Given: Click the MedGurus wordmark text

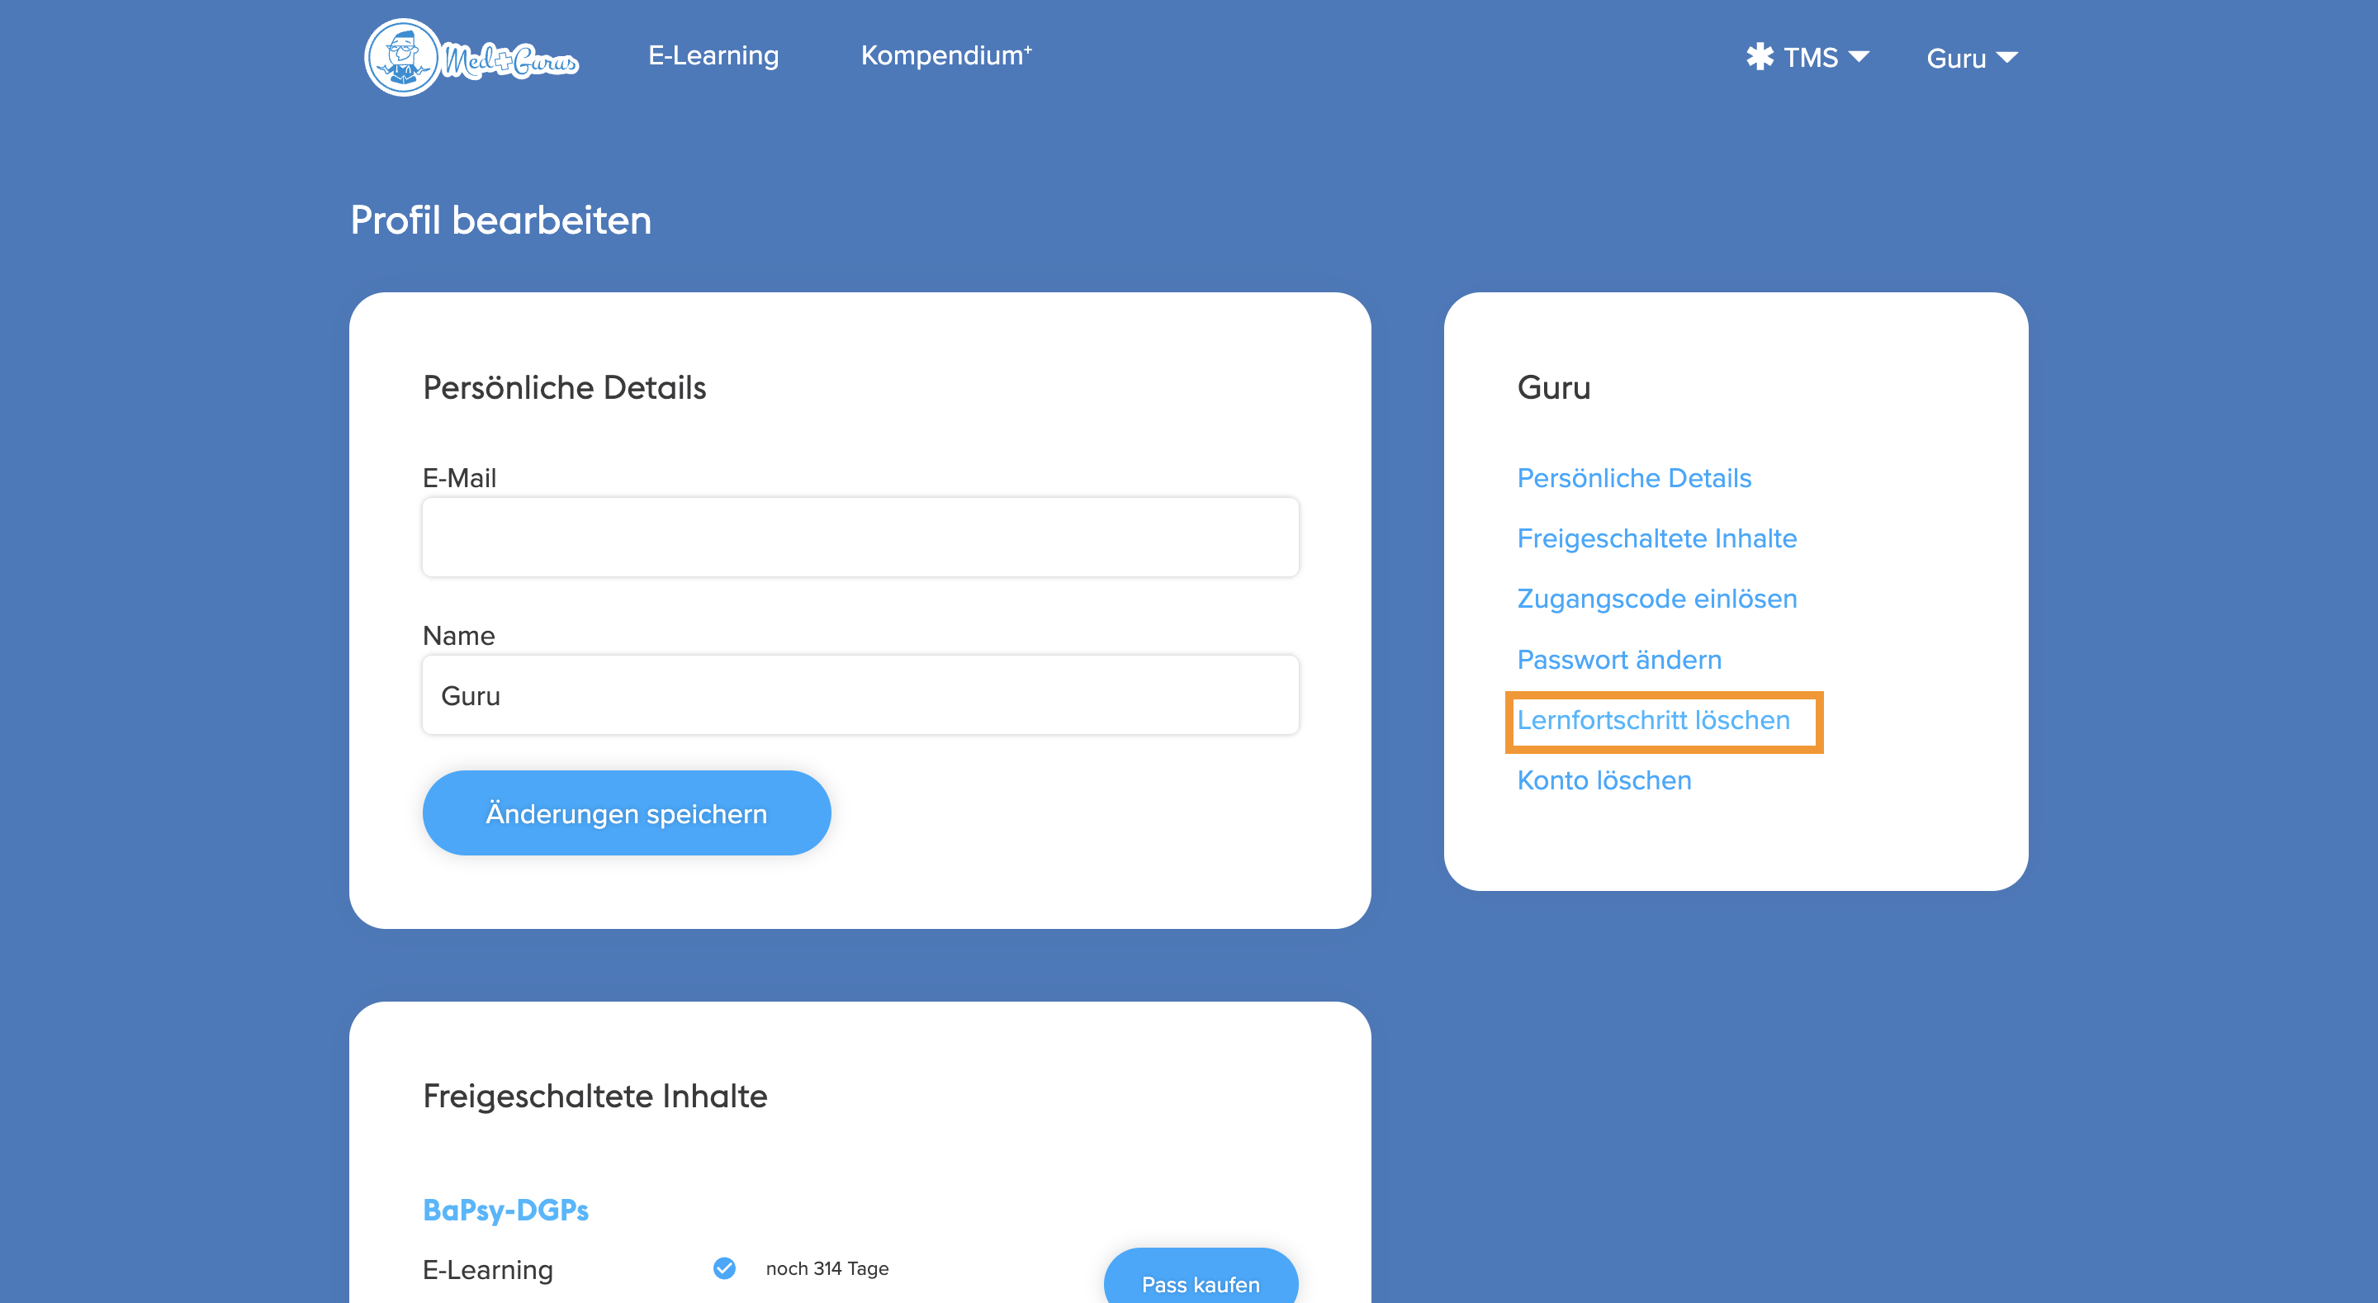Looking at the screenshot, I should tap(510, 61).
